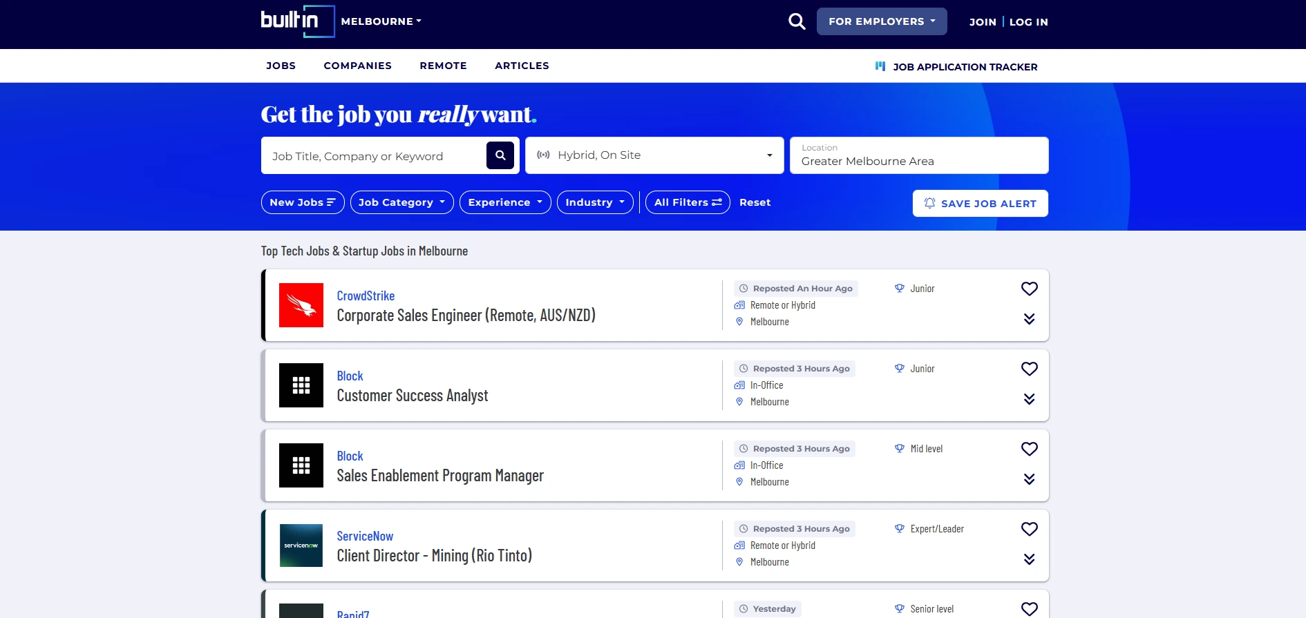Image resolution: width=1306 pixels, height=618 pixels.
Task: Click the Rapid7 company link
Action: [x=353, y=614]
